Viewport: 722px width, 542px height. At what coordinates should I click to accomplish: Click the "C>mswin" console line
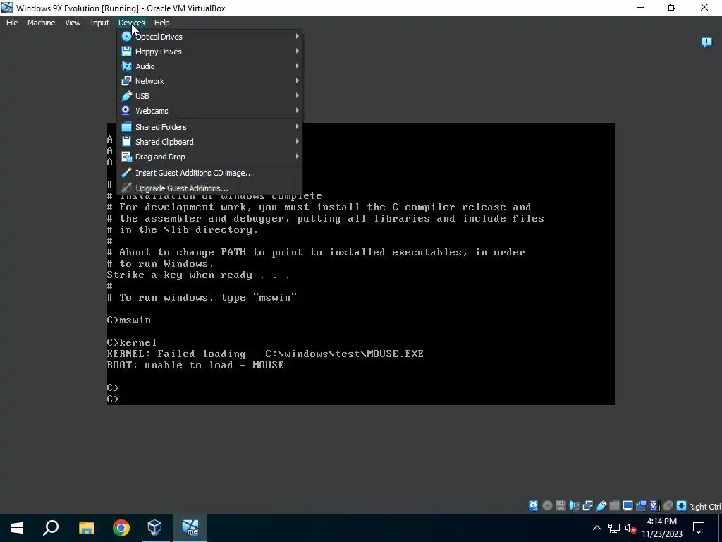128,320
